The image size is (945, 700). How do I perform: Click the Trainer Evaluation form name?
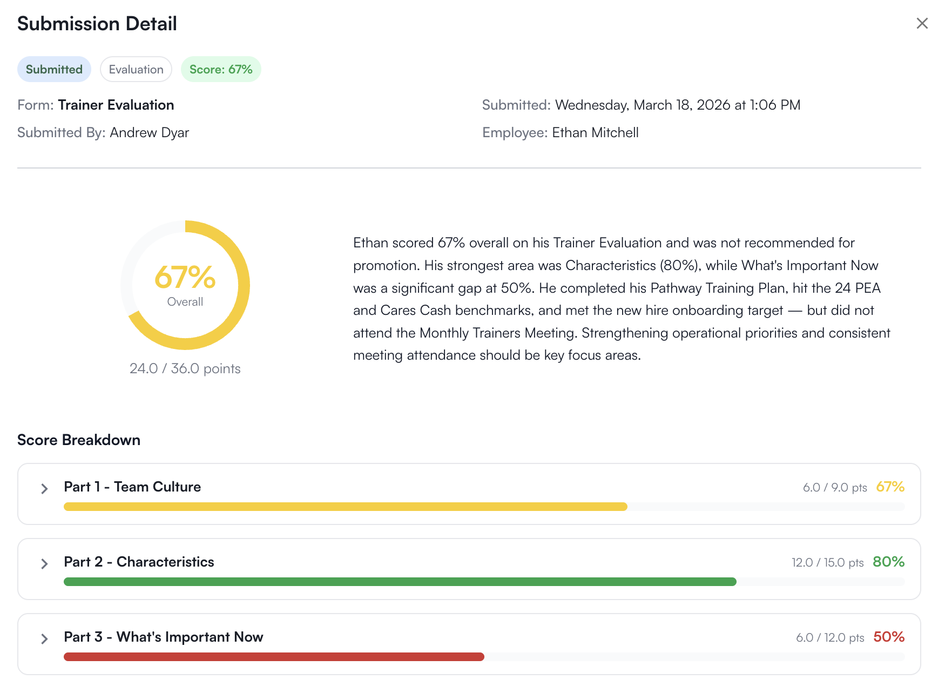116,105
